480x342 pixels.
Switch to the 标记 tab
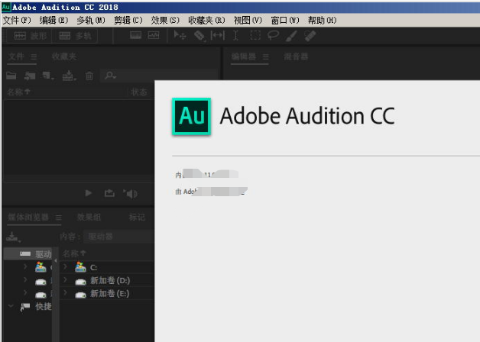(137, 218)
